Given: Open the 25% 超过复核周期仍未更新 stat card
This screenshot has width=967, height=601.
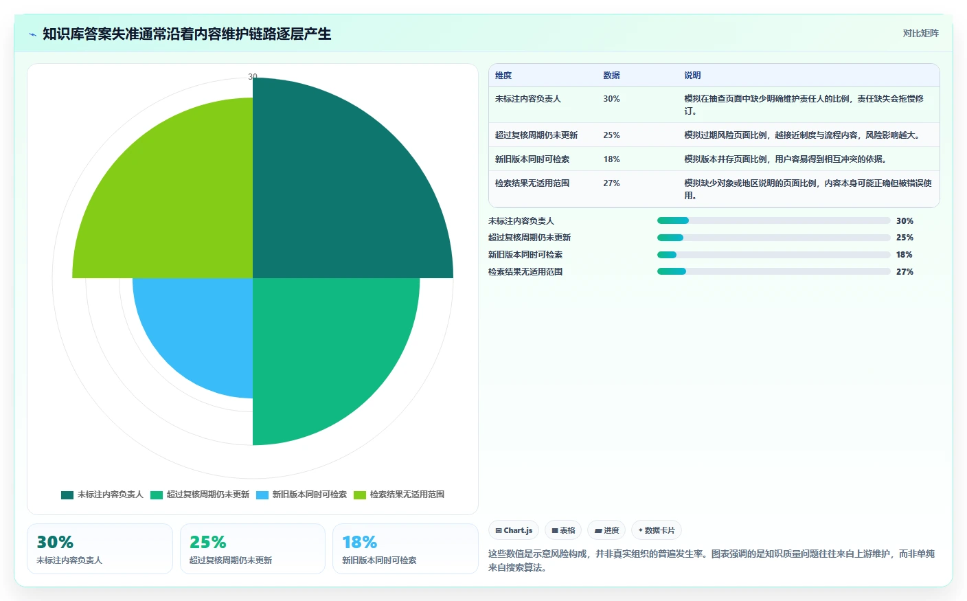Looking at the screenshot, I should [x=253, y=549].
